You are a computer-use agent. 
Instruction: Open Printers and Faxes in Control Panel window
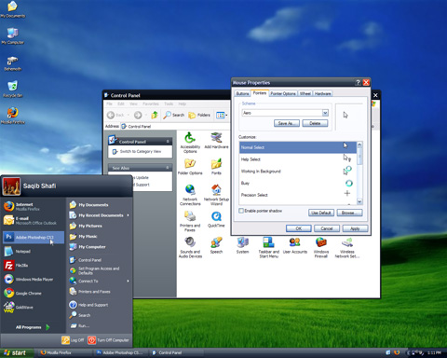pyautogui.click(x=190, y=221)
